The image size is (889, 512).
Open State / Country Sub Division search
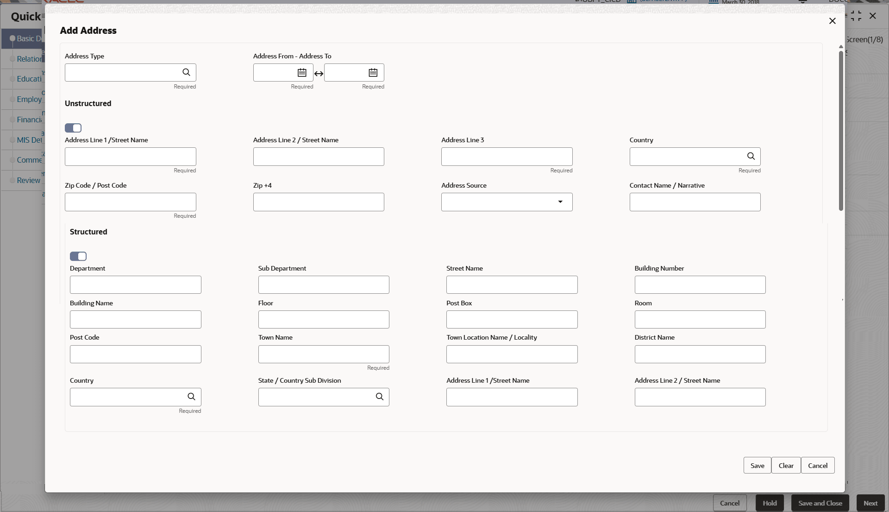(380, 397)
